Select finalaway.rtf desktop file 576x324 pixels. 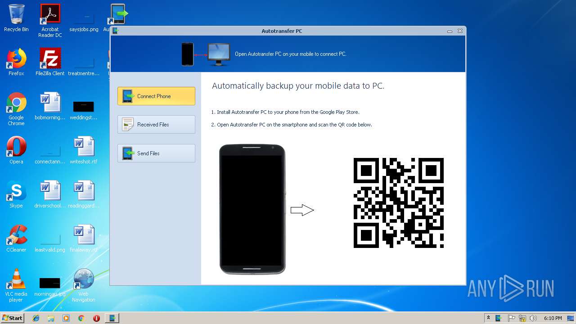click(84, 238)
